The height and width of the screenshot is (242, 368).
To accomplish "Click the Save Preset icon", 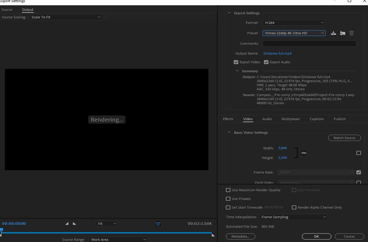I will [x=333, y=33].
